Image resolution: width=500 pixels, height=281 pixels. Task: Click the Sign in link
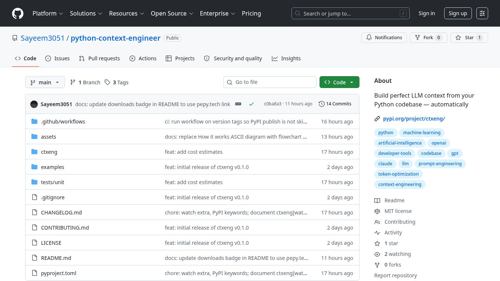click(427, 13)
